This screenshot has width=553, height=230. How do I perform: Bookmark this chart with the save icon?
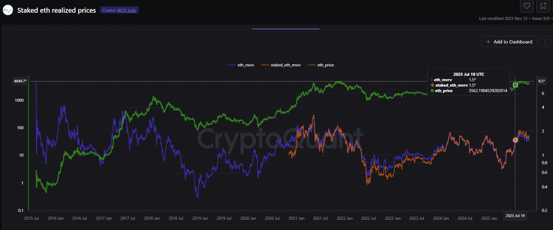pyautogui.click(x=543, y=6)
